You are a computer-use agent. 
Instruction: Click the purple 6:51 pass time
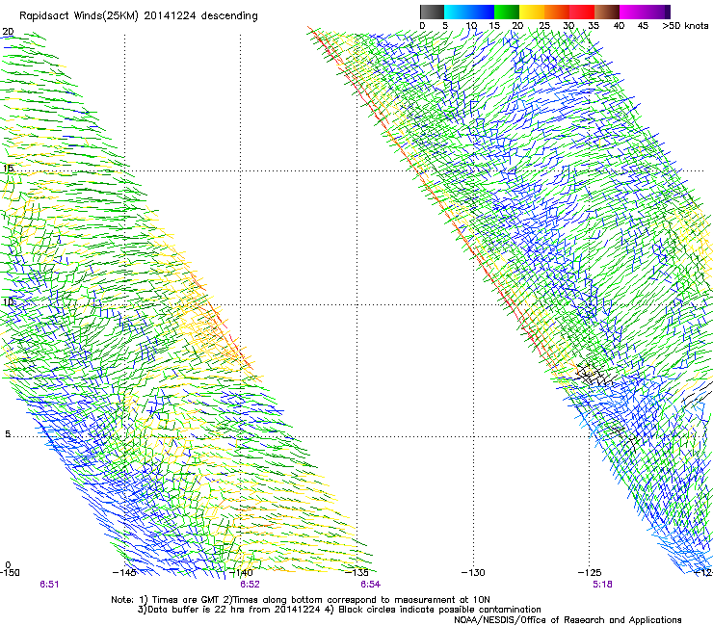coord(49,585)
